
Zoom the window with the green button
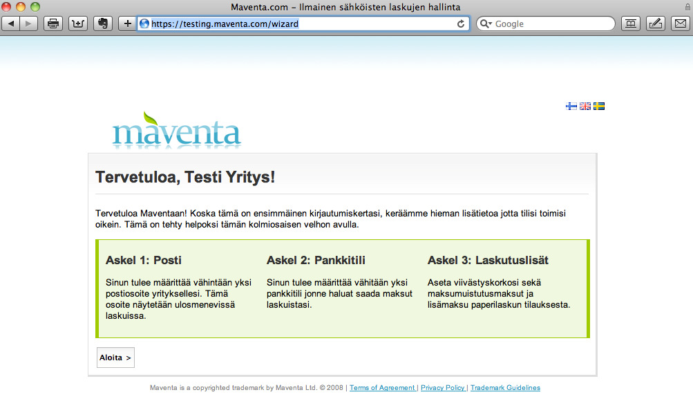[35, 7]
